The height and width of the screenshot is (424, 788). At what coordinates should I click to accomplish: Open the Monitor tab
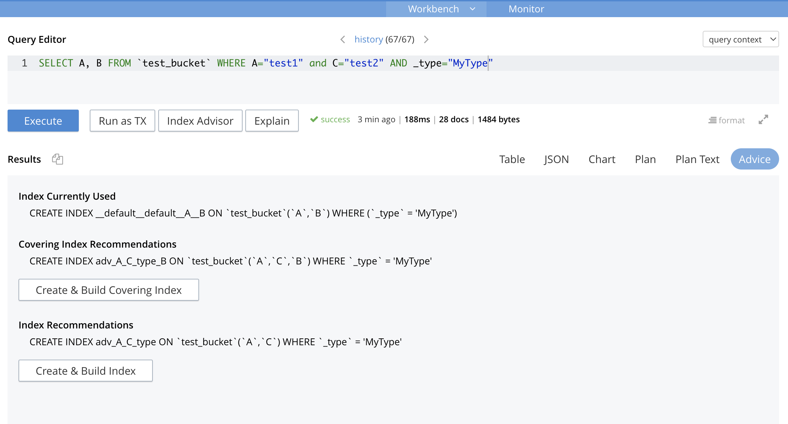(526, 9)
